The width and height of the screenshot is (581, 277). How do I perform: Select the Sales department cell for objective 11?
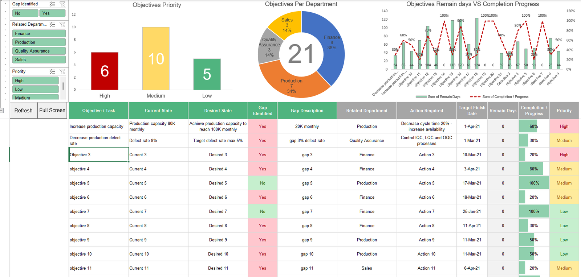tap(367, 268)
